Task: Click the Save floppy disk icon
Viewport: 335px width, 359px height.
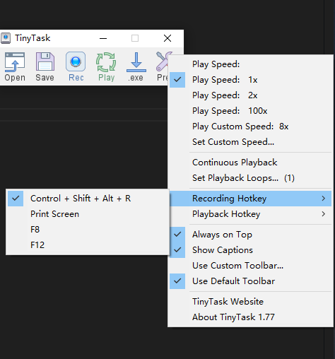Action: point(45,66)
